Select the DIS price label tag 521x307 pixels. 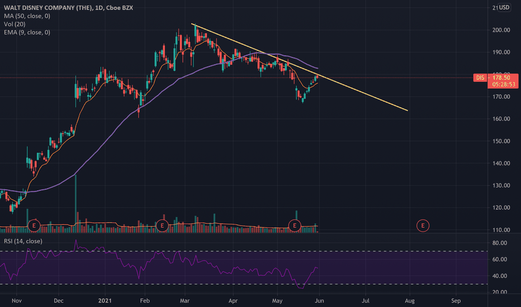[x=480, y=78]
